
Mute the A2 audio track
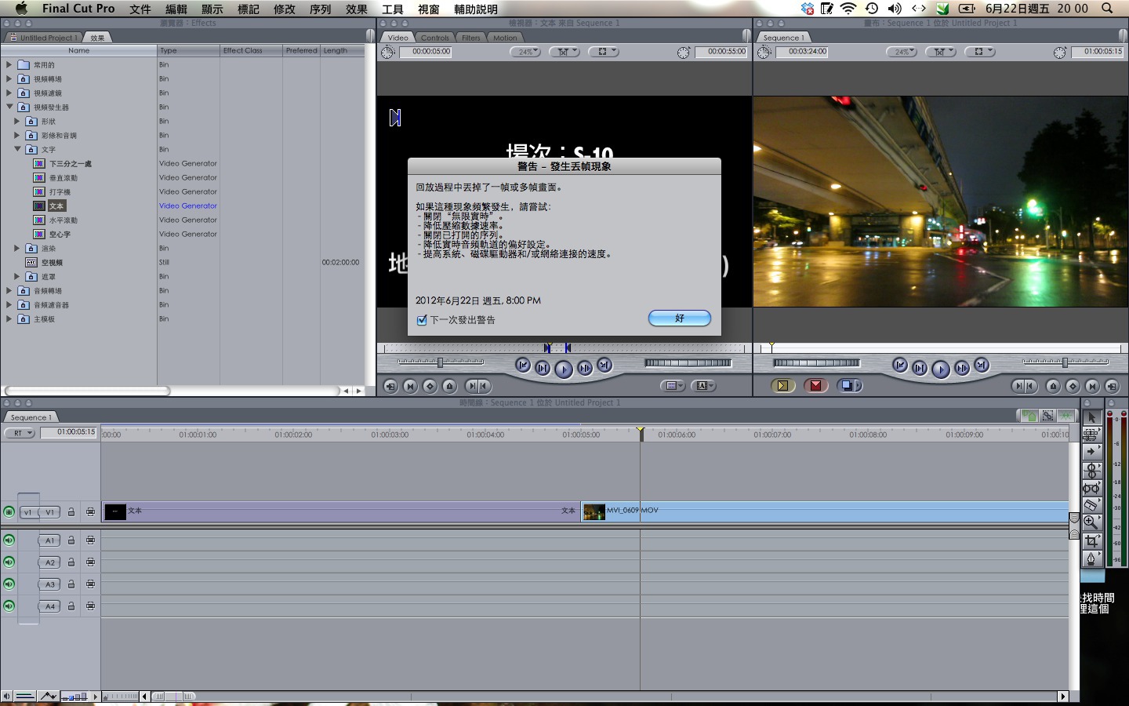point(9,562)
